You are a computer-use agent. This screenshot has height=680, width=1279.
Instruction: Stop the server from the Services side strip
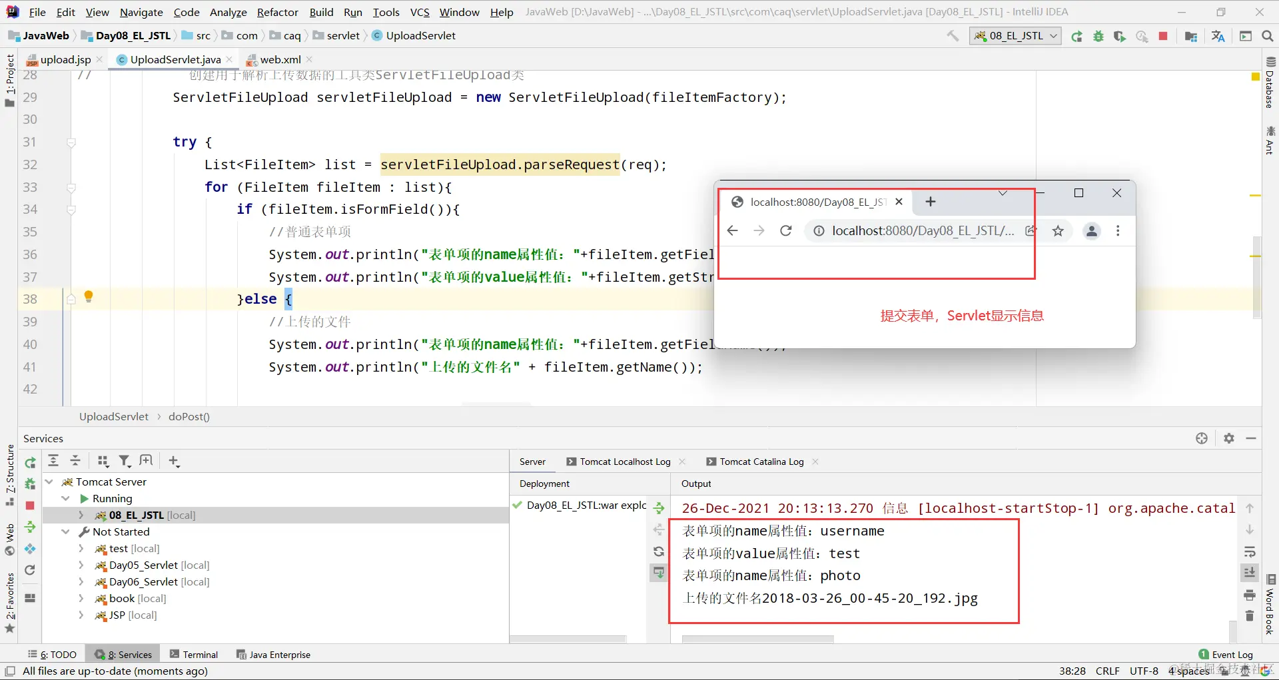point(30,506)
